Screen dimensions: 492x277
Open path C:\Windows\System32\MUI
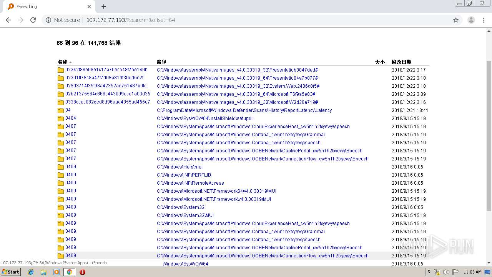185,215
